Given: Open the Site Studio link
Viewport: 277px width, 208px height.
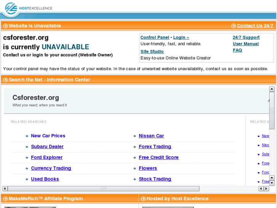Looking at the screenshot, I should click(152, 52).
